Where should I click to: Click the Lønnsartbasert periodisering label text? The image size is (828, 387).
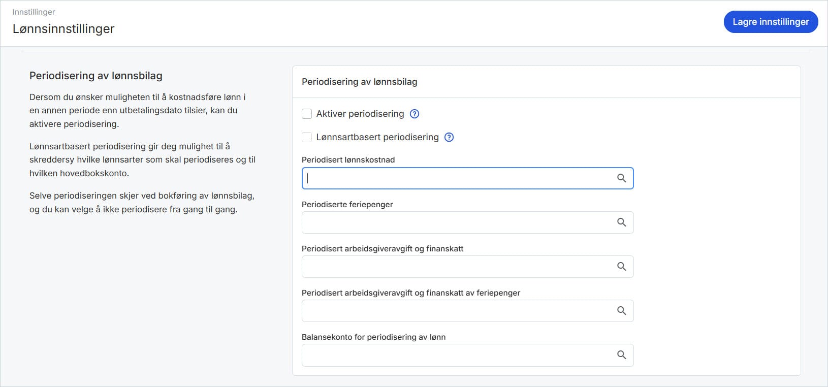coord(377,137)
